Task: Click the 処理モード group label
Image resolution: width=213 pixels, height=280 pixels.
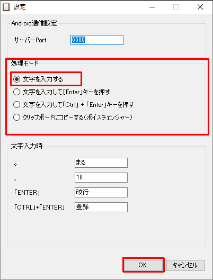Action: (x=25, y=63)
